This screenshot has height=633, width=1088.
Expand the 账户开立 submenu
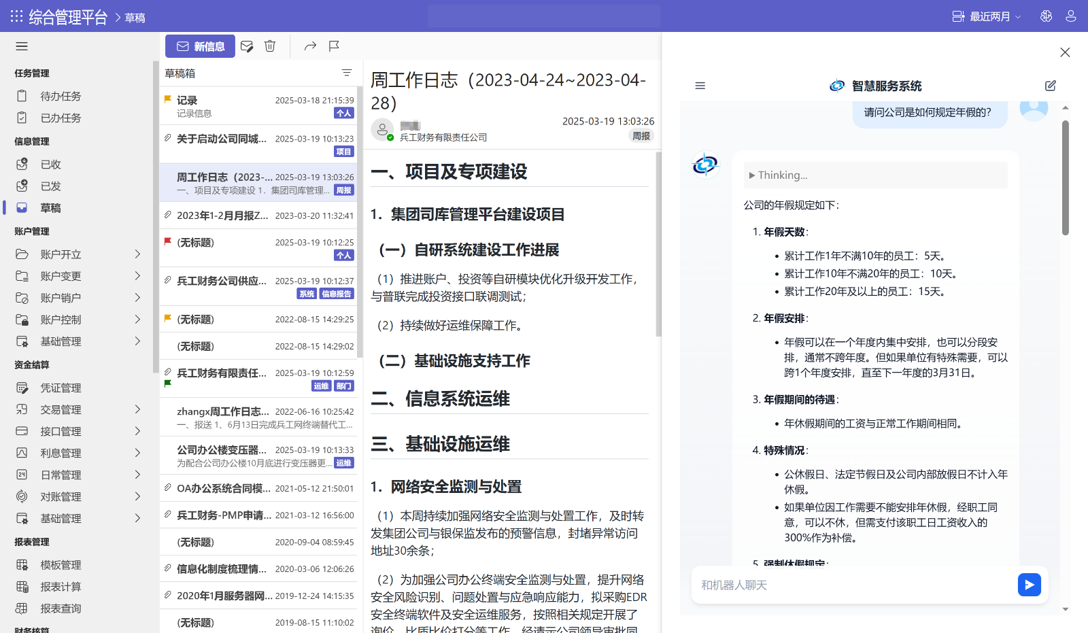pos(137,254)
